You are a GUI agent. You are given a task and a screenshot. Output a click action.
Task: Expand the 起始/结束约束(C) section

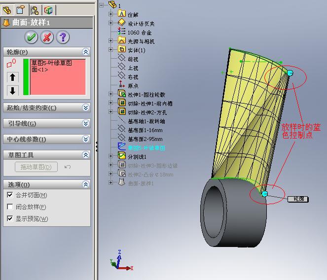[x=86, y=107]
